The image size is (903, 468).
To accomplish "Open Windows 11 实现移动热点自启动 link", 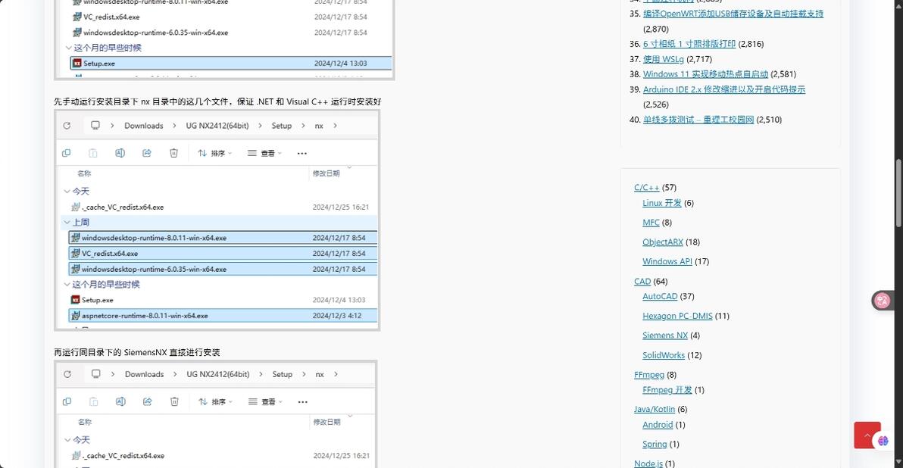I will click(x=705, y=74).
